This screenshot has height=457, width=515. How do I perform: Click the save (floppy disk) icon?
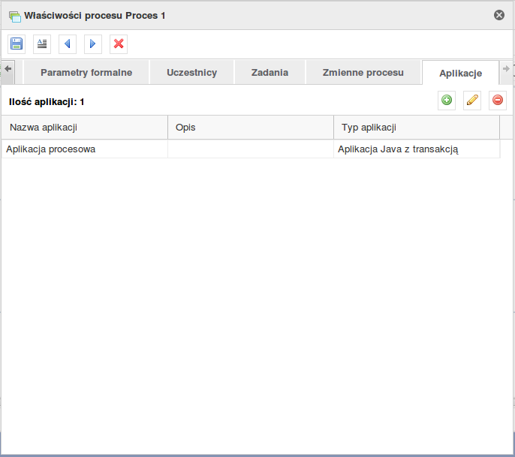click(x=17, y=44)
